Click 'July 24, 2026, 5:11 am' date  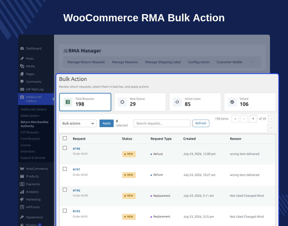tap(198, 196)
